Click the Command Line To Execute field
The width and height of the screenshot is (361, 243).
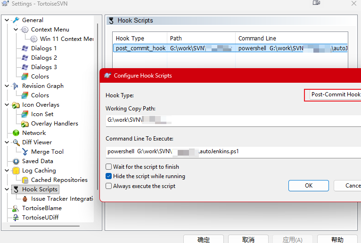pos(231,152)
